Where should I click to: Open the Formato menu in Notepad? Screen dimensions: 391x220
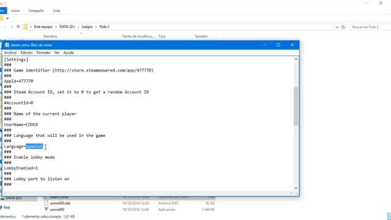[x=43, y=53]
